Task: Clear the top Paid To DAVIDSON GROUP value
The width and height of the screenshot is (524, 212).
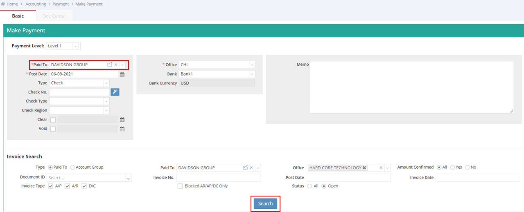Action: pyautogui.click(x=116, y=65)
